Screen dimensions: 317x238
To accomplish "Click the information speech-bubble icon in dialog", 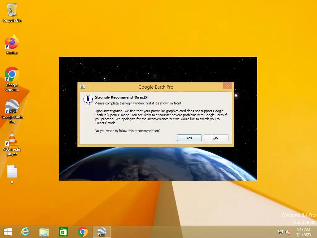I will pyautogui.click(x=88, y=100).
